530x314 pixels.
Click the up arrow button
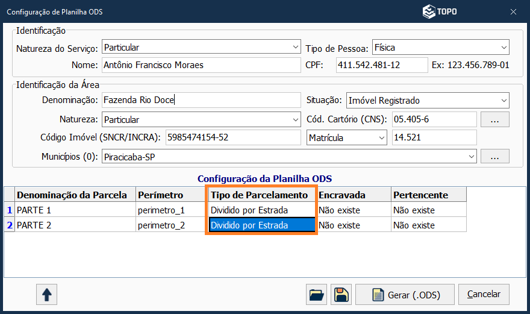click(46, 295)
